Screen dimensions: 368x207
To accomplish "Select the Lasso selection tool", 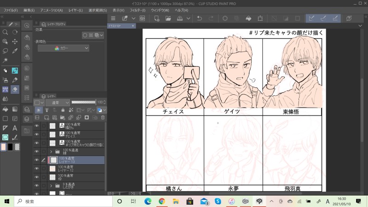I will (5, 51).
